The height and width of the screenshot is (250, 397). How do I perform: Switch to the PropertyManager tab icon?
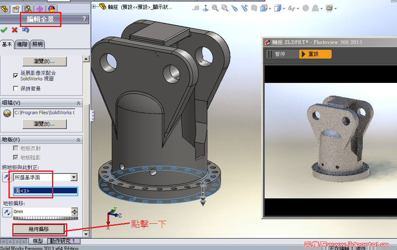pos(16,9)
